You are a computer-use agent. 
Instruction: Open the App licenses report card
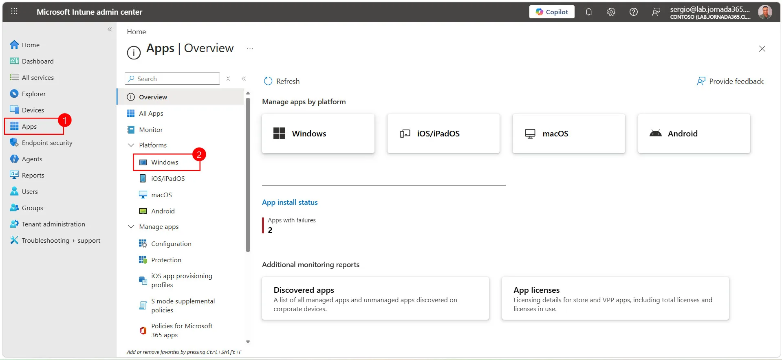[615, 299]
